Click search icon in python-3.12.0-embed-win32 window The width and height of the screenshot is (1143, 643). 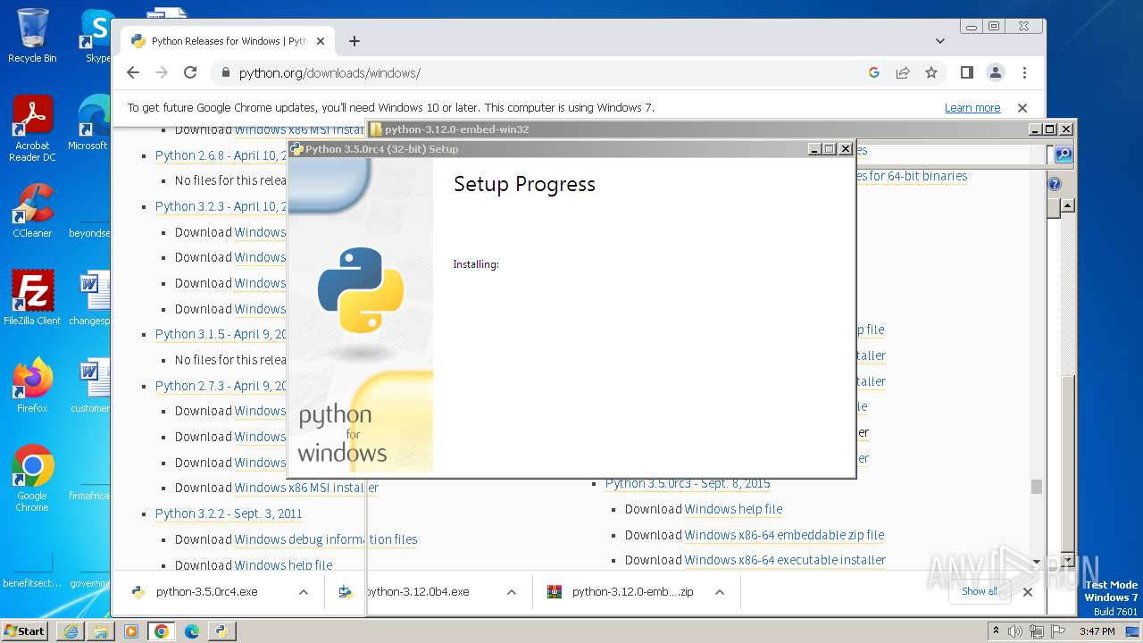1064,154
